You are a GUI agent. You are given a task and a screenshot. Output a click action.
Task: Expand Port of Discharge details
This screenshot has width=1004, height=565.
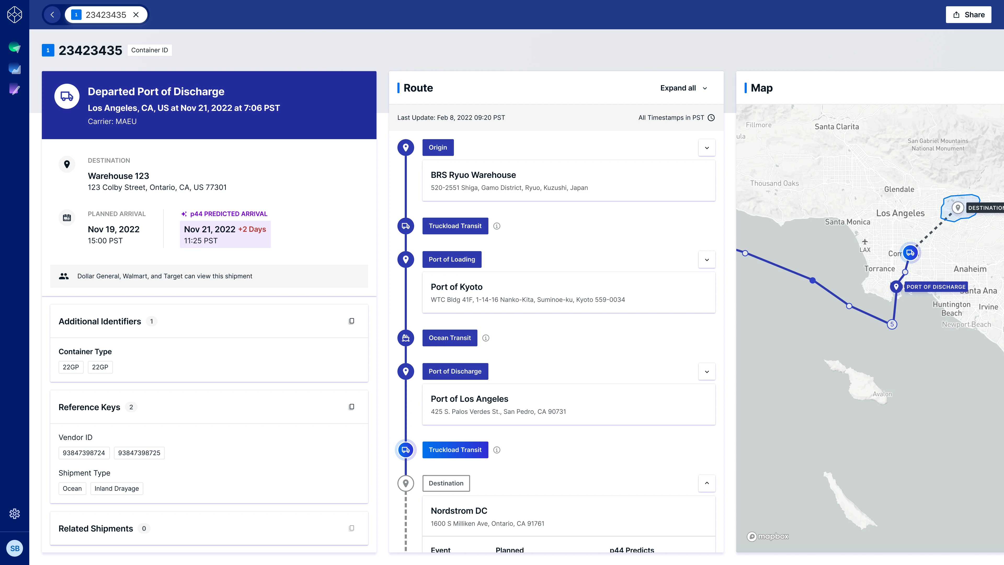pos(707,372)
